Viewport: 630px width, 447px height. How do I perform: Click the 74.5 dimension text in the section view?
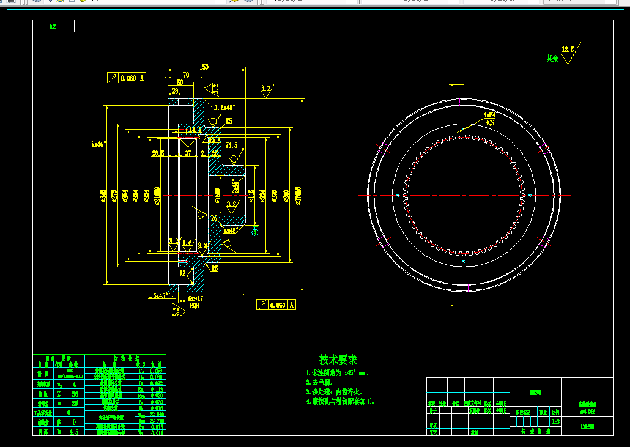[x=231, y=146]
